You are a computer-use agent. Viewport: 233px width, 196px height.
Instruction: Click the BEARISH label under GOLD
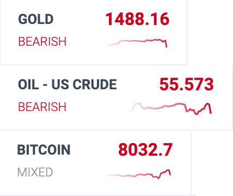click(x=42, y=41)
